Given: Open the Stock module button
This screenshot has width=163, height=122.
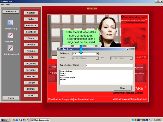Looking at the screenshot, I should (x=31, y=38).
